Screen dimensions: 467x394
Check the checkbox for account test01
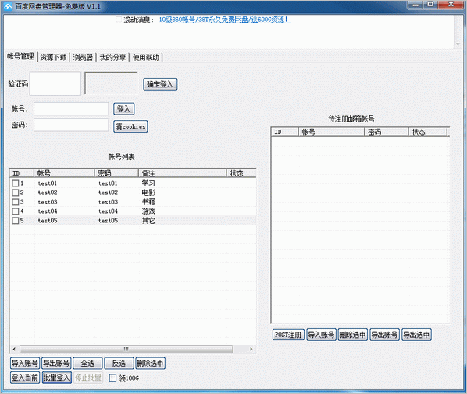click(x=15, y=183)
